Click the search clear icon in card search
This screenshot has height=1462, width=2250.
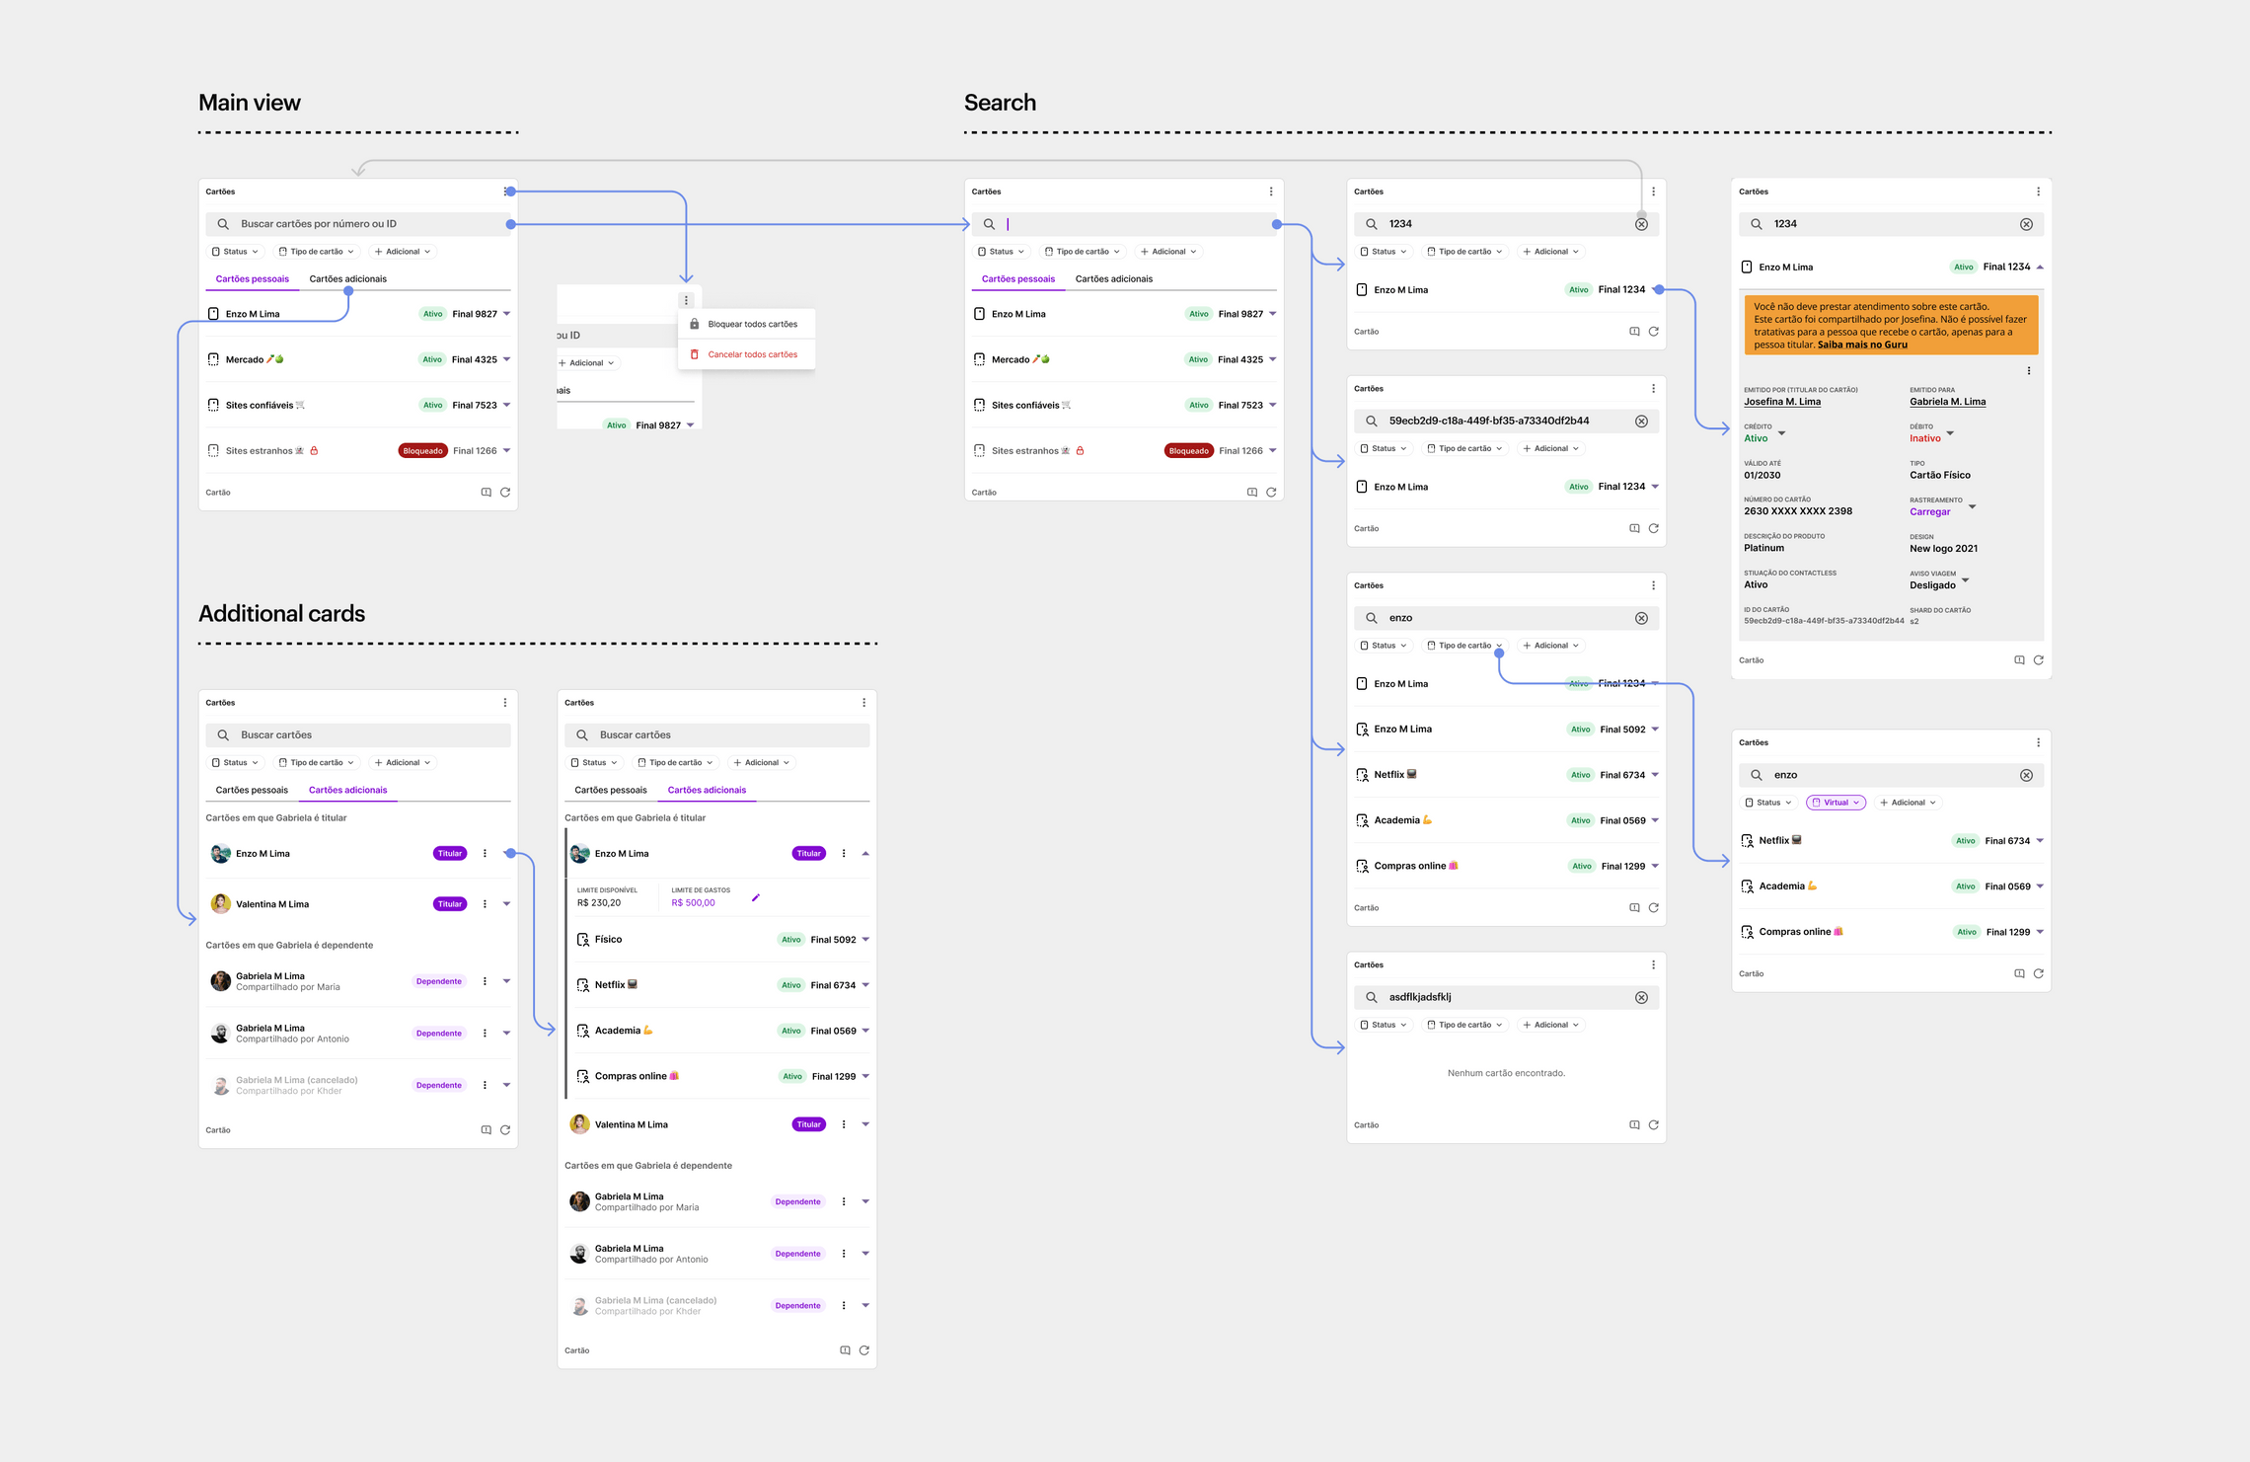click(1643, 223)
